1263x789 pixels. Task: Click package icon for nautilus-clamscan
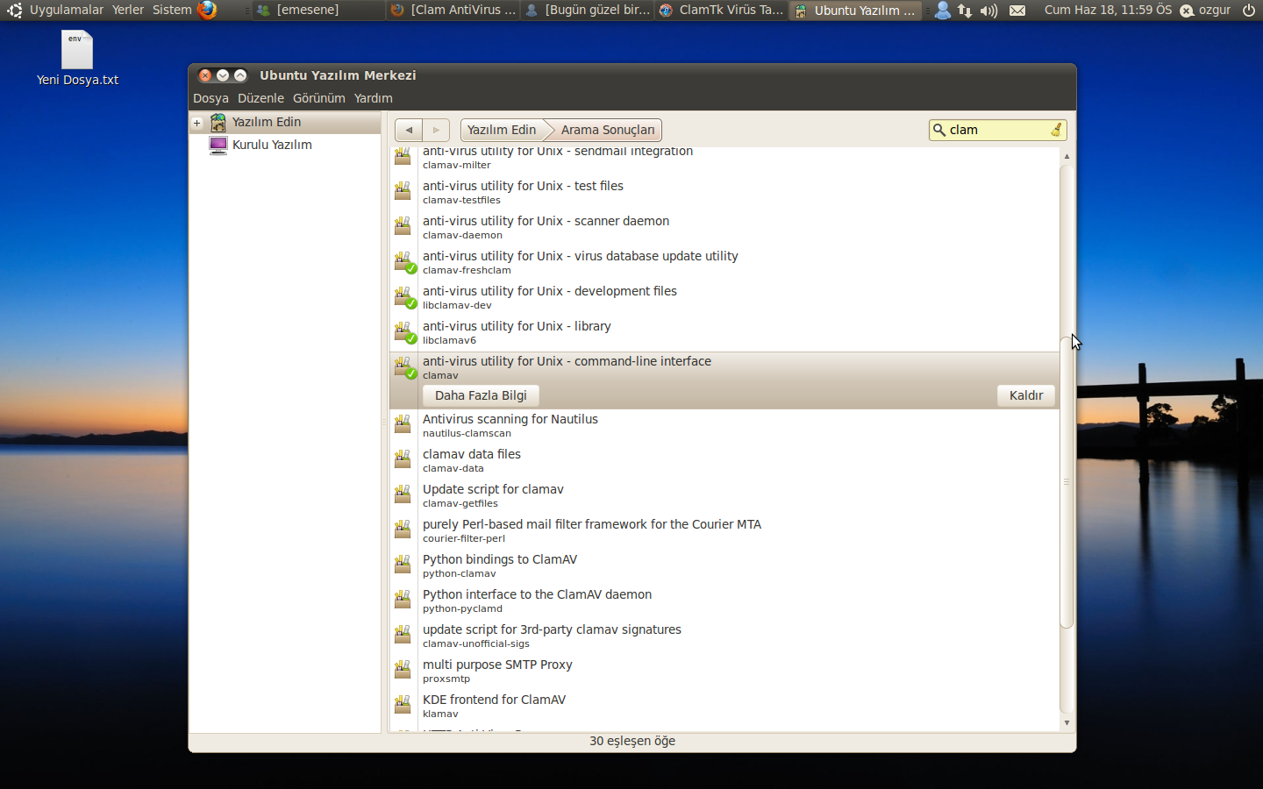[403, 424]
